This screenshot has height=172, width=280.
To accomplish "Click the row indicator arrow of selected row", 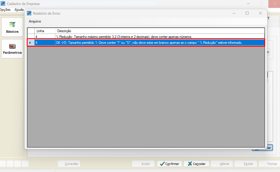I will (30, 43).
